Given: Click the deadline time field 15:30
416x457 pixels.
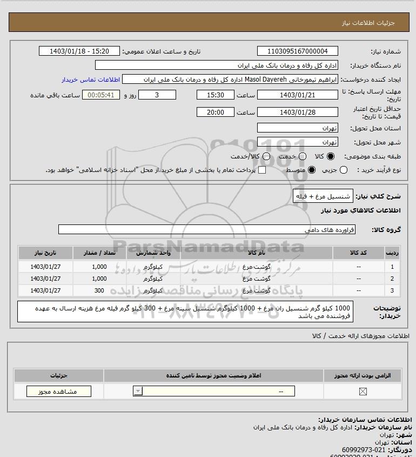Looking at the screenshot, I should 216,95.
